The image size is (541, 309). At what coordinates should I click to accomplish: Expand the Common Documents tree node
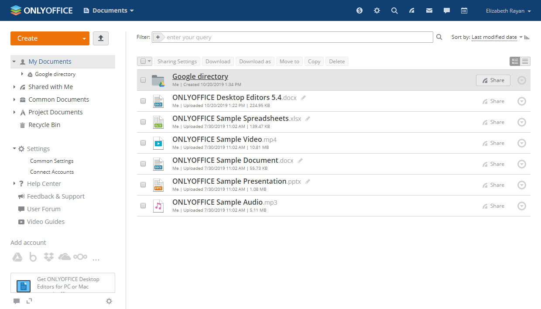(x=14, y=100)
